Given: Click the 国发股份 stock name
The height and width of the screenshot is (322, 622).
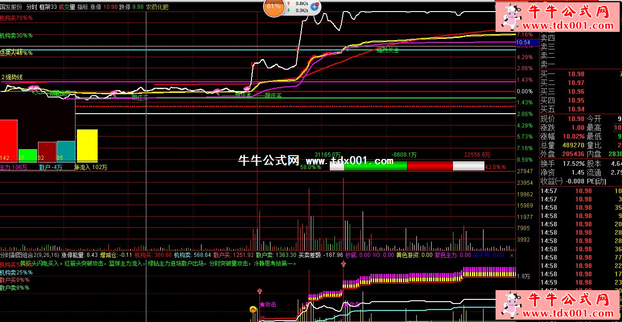Looking at the screenshot, I should [11, 7].
